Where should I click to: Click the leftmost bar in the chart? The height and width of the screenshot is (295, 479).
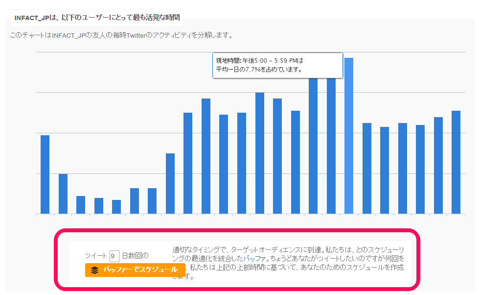tap(45, 174)
